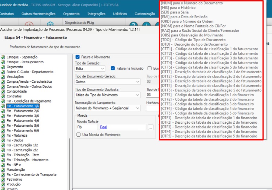Click check icon beside Estoque - Separação
The width and height of the screenshot is (272, 190).
click(3, 57)
